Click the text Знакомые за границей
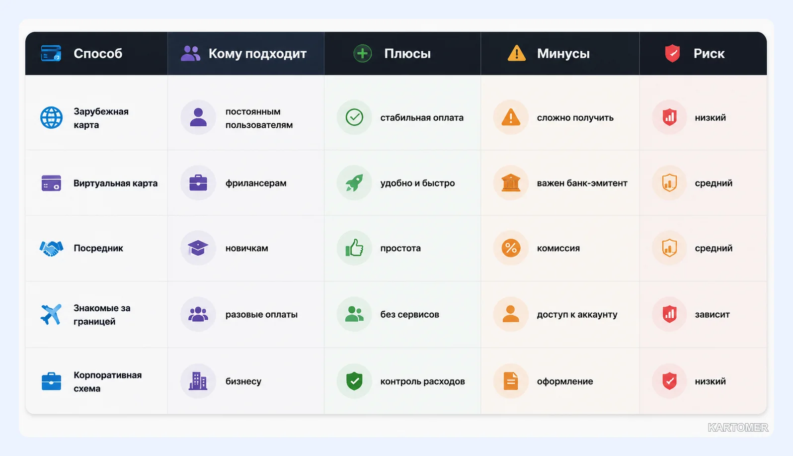 pyautogui.click(x=102, y=314)
